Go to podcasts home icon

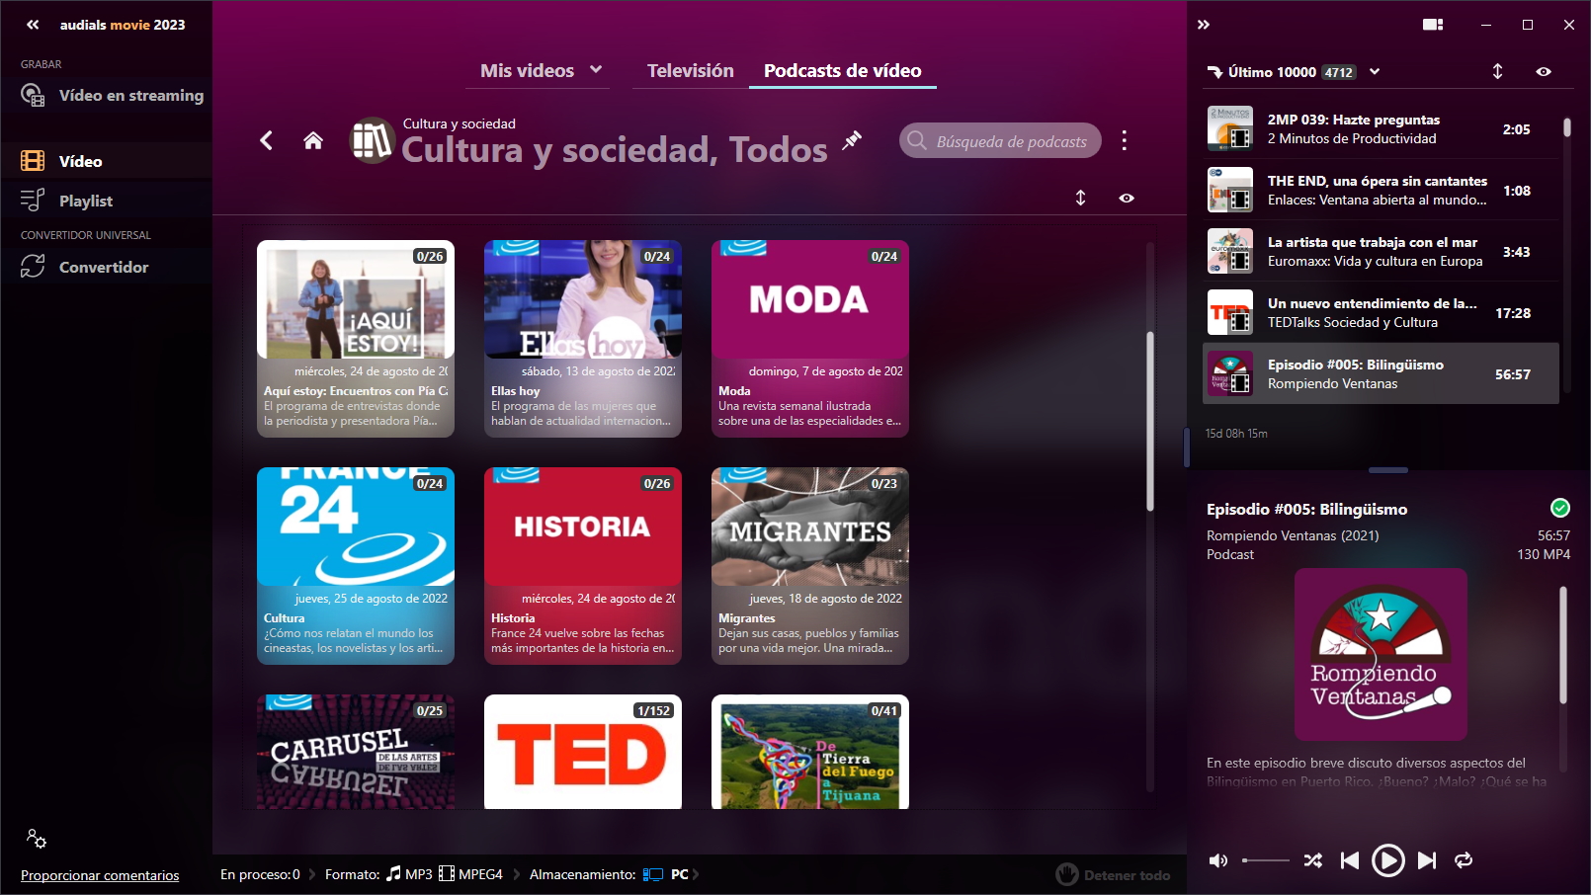[313, 140]
